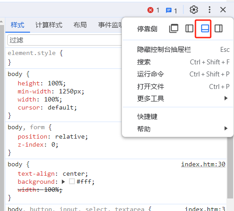Click the body, form selector
The image size is (234, 211).
(26, 127)
